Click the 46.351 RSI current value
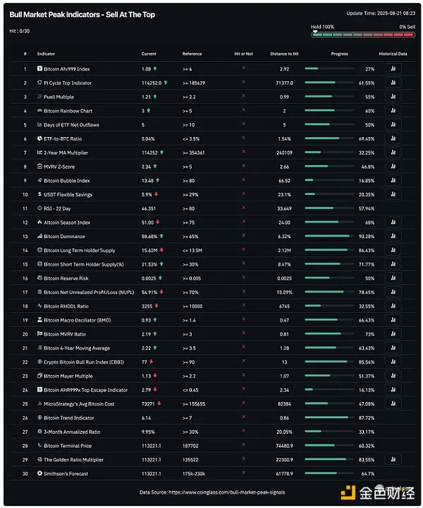The width and height of the screenshot is (423, 508). click(x=149, y=208)
